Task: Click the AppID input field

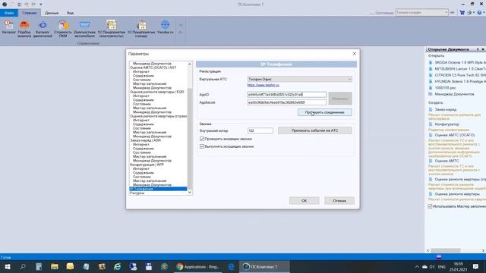Action: 287,94
